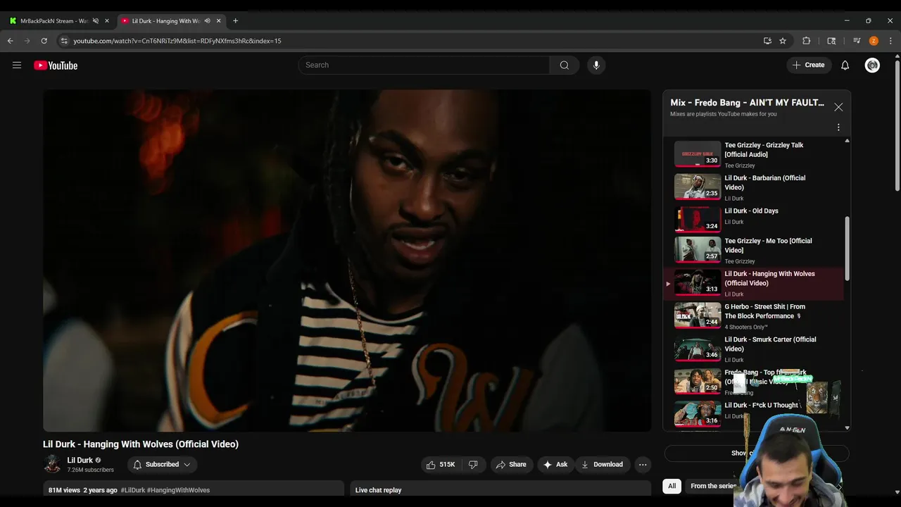This screenshot has height=507, width=901.
Task: Click the search magnifier button
Action: pos(565,65)
